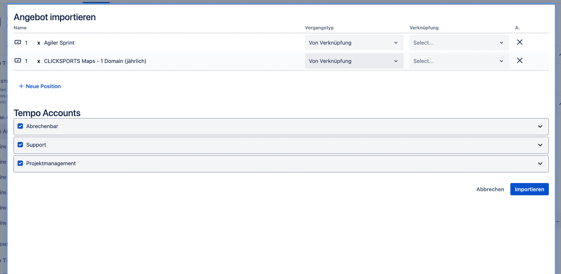Click the Importieren button

click(x=529, y=189)
